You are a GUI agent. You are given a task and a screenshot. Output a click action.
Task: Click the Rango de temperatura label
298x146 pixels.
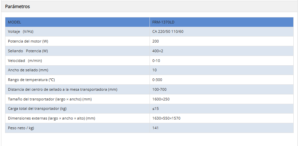pos(31,80)
